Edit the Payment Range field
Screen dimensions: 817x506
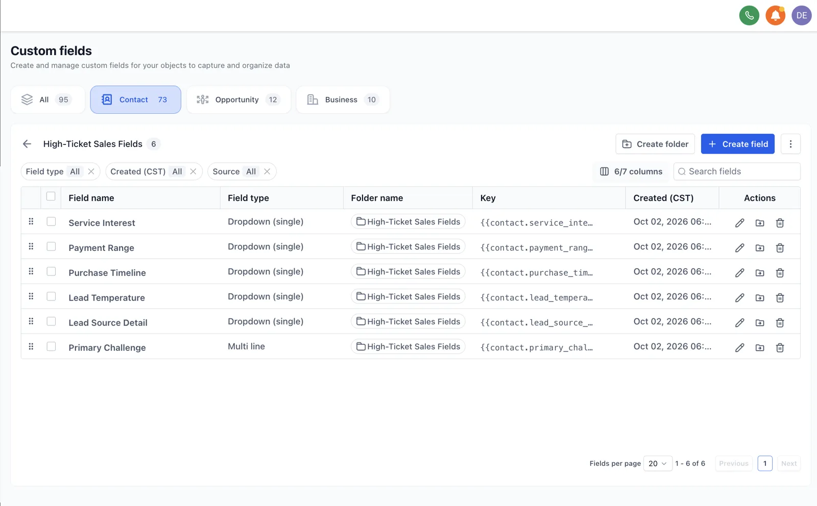(739, 248)
